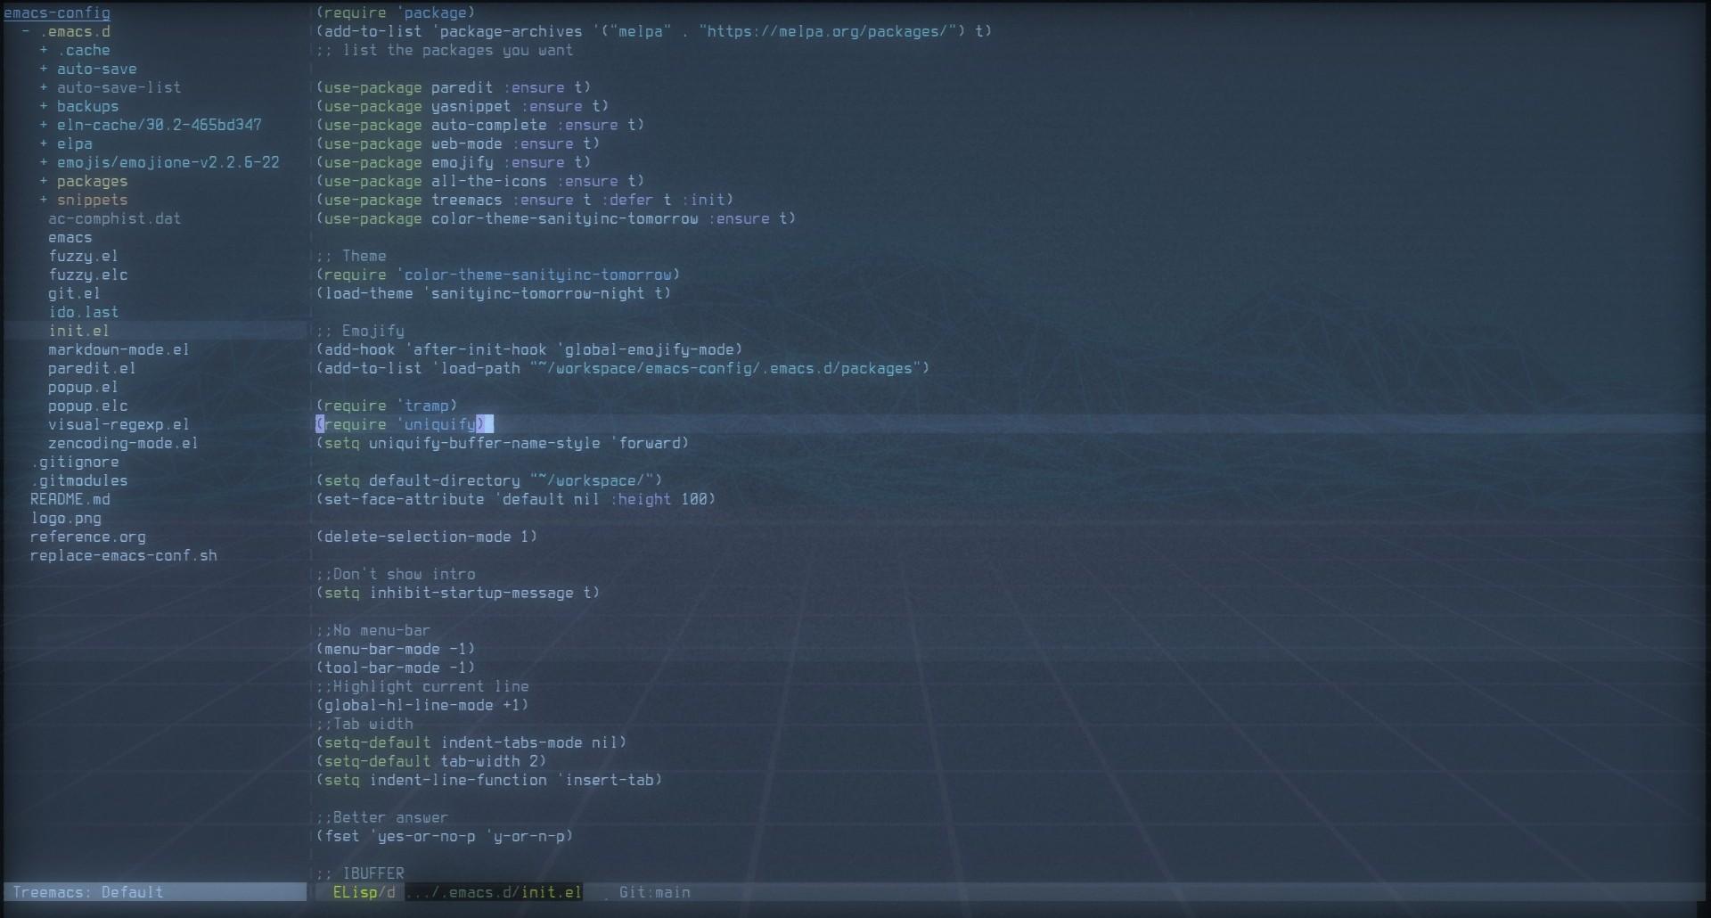1711x918 pixels.
Task: Open zencoding-mode.el file
Action: pos(123,443)
